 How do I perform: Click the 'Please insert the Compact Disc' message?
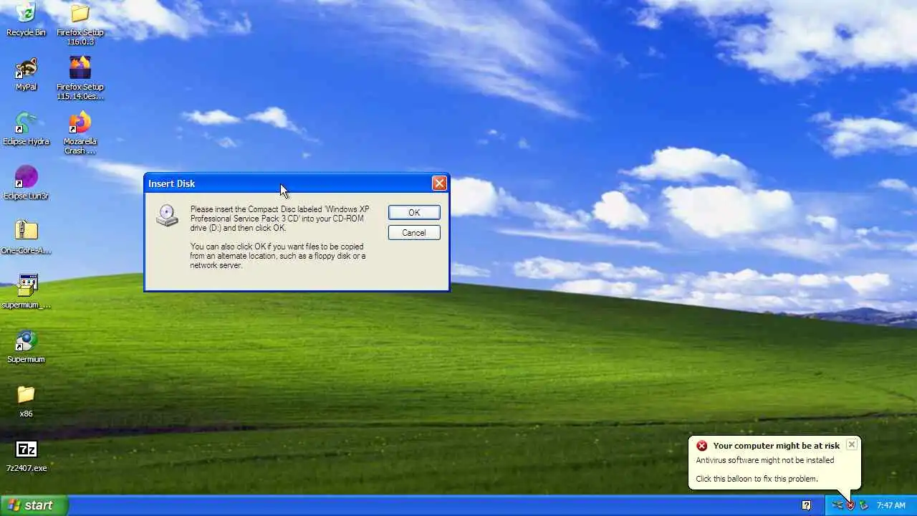pos(279,219)
